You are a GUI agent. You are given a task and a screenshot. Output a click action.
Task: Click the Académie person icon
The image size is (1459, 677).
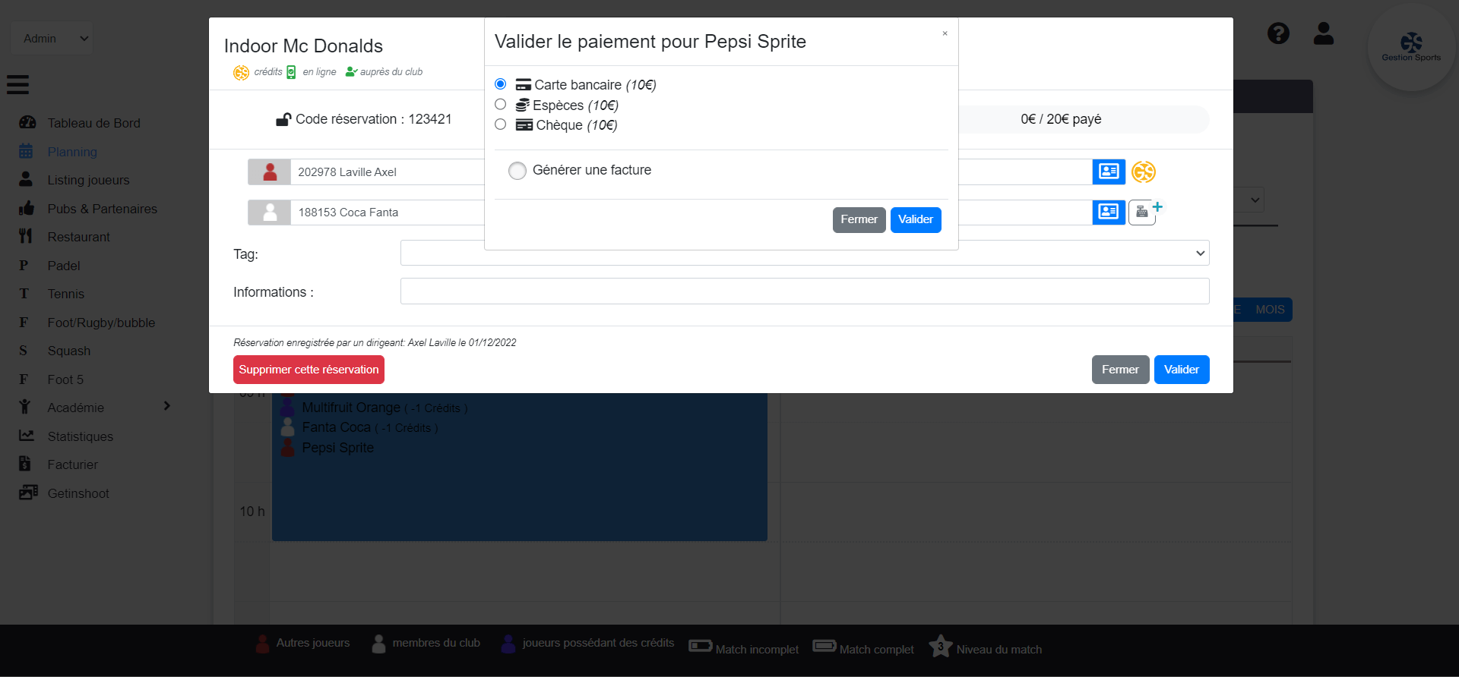(x=25, y=407)
